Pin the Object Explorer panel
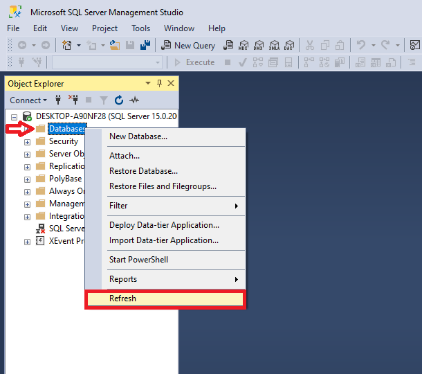This screenshot has width=422, height=374. 159,83
